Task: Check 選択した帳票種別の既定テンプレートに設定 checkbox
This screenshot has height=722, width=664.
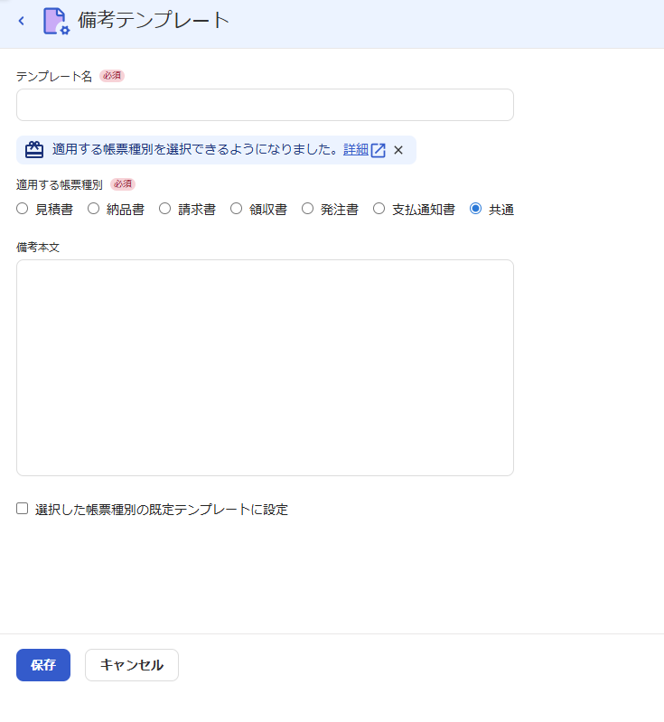Action: pos(22,509)
